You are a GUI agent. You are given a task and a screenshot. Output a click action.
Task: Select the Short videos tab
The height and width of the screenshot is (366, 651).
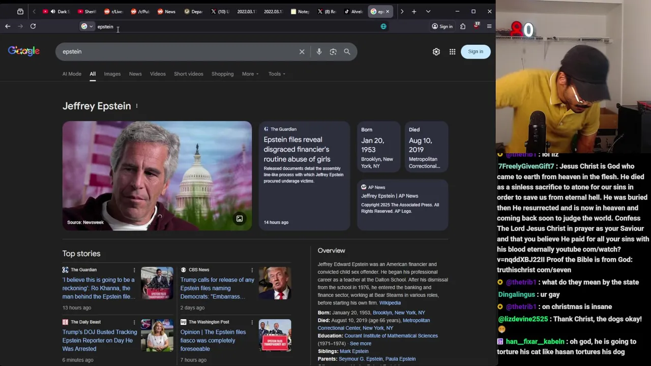pyautogui.click(x=189, y=74)
